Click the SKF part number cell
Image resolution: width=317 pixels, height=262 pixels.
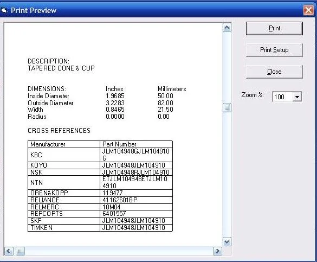[136, 221]
